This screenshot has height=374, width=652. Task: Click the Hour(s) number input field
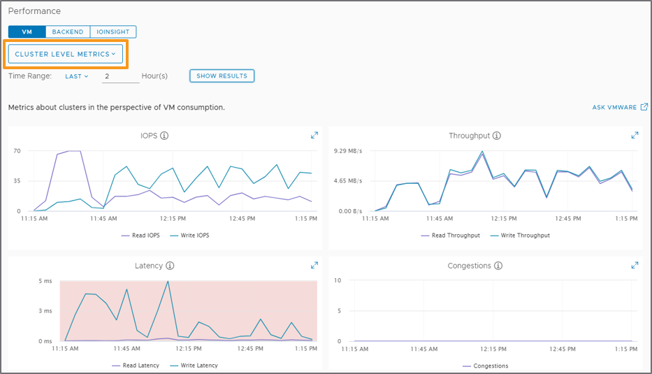point(120,76)
